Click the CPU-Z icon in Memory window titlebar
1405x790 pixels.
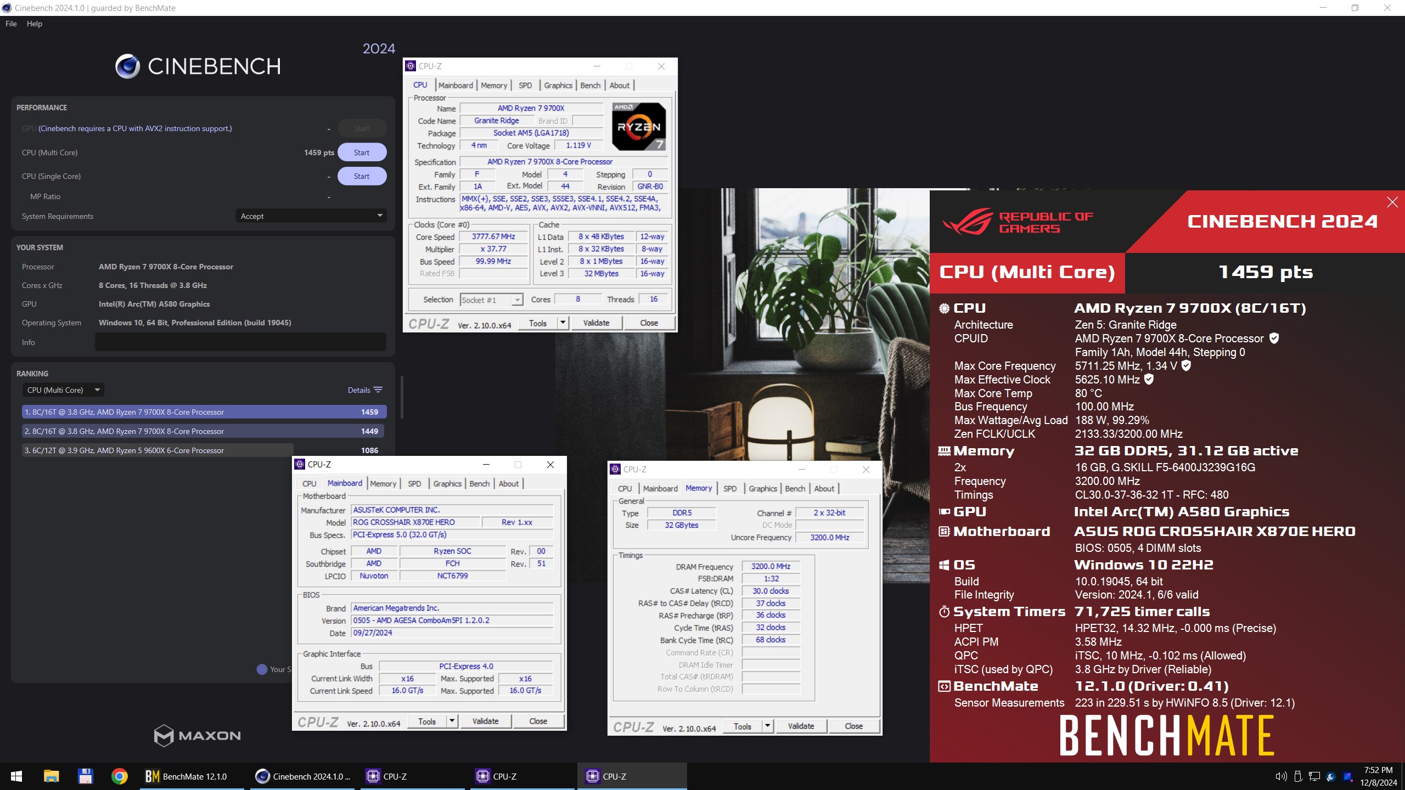point(615,469)
